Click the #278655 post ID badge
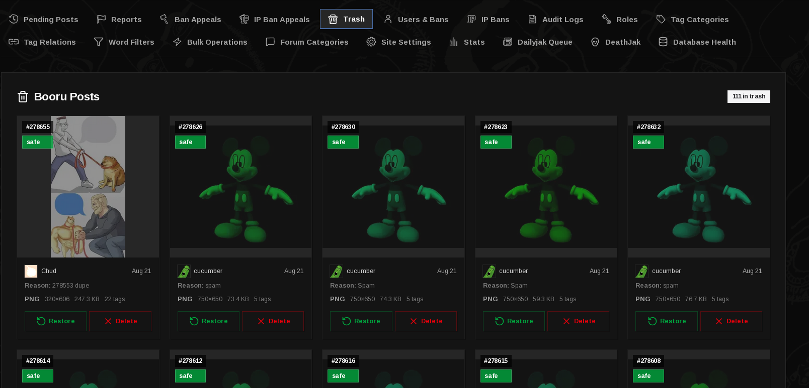This screenshot has width=809, height=388. (x=38, y=127)
